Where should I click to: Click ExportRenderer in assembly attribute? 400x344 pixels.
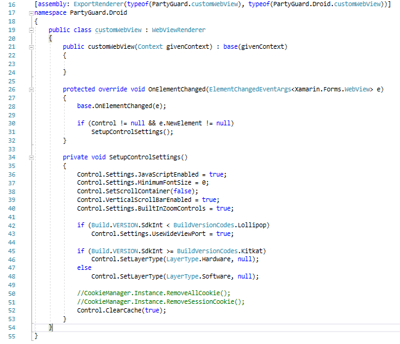(x=98, y=4)
